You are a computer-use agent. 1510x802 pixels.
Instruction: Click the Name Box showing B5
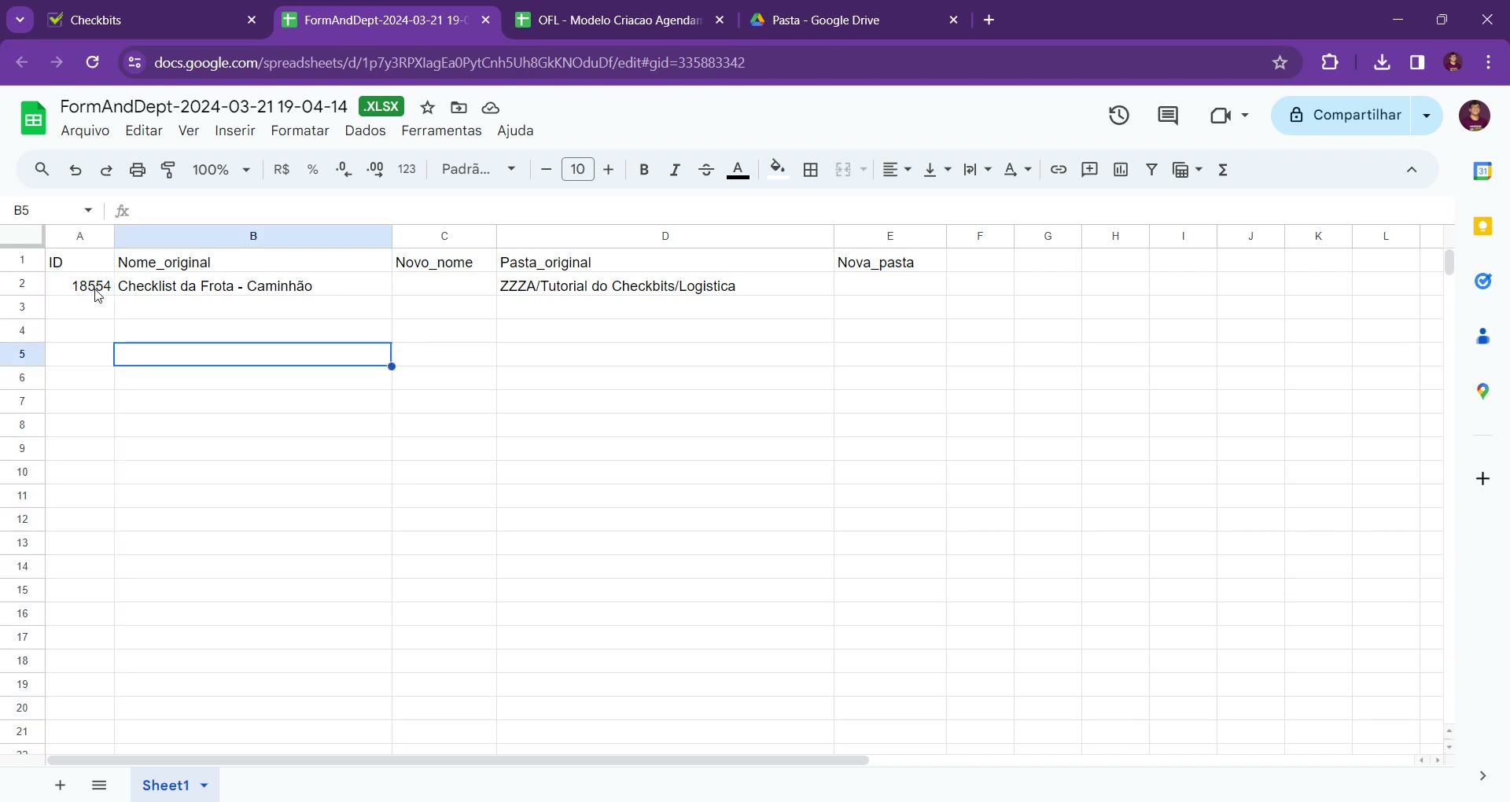pyautogui.click(x=53, y=210)
